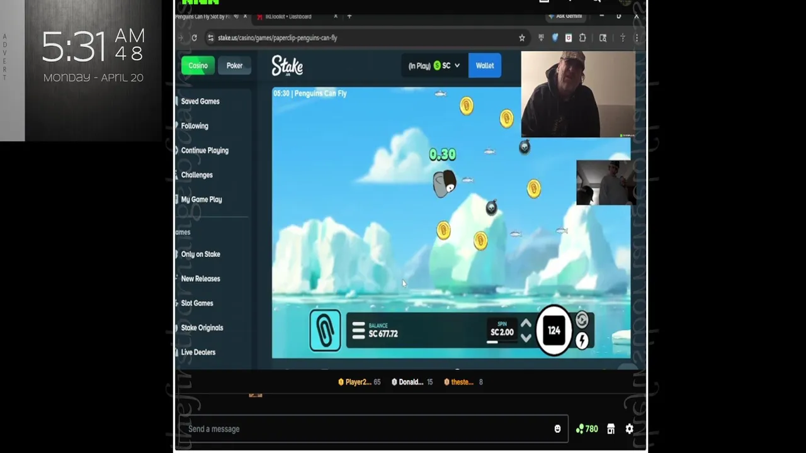Switch to the Poker tab
Screen dimensions: 806x453
pos(234,65)
